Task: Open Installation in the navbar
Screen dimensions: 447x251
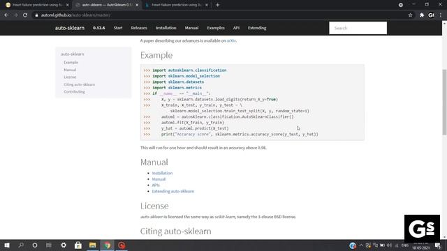Action: click(x=166, y=28)
